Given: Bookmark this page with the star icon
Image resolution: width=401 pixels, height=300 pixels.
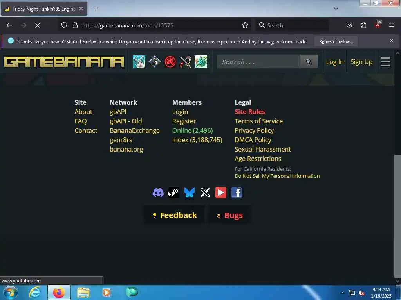Looking at the screenshot, I should [245, 25].
